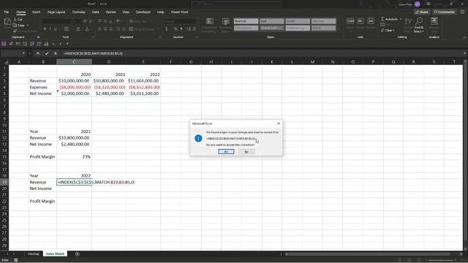This screenshot has width=468, height=263.
Task: Toggle Wrap Text in Alignment
Action: 138,21
